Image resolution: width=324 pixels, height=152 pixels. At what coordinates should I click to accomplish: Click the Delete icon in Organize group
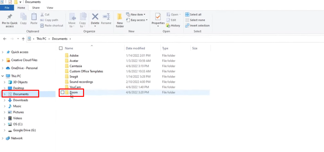[x=95, y=17]
